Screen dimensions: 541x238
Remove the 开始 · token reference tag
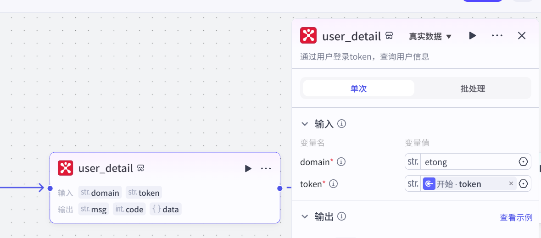(511, 184)
